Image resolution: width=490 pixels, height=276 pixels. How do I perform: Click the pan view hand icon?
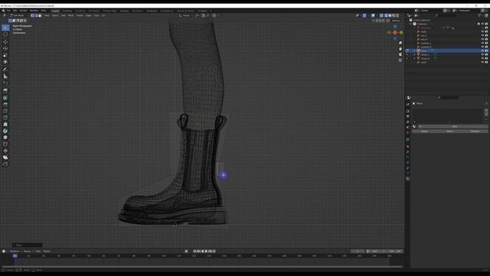pos(400,48)
